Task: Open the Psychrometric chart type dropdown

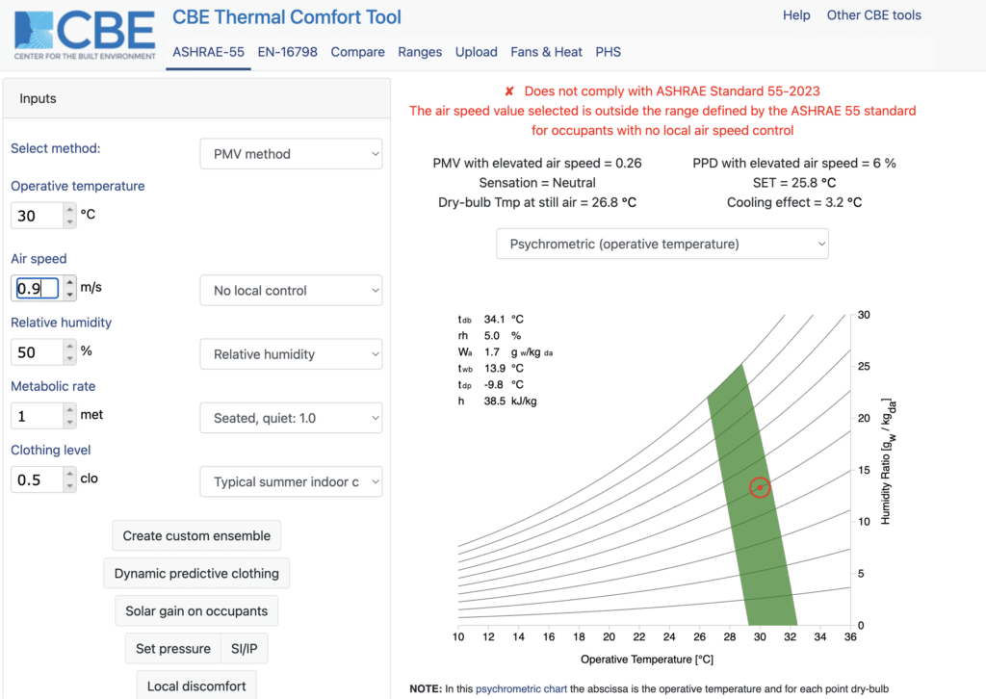Action: click(662, 245)
